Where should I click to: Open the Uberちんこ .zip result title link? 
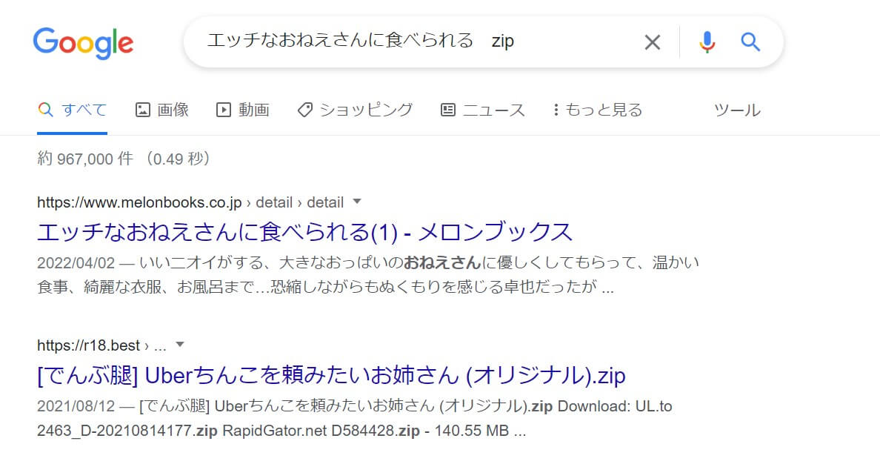[331, 376]
